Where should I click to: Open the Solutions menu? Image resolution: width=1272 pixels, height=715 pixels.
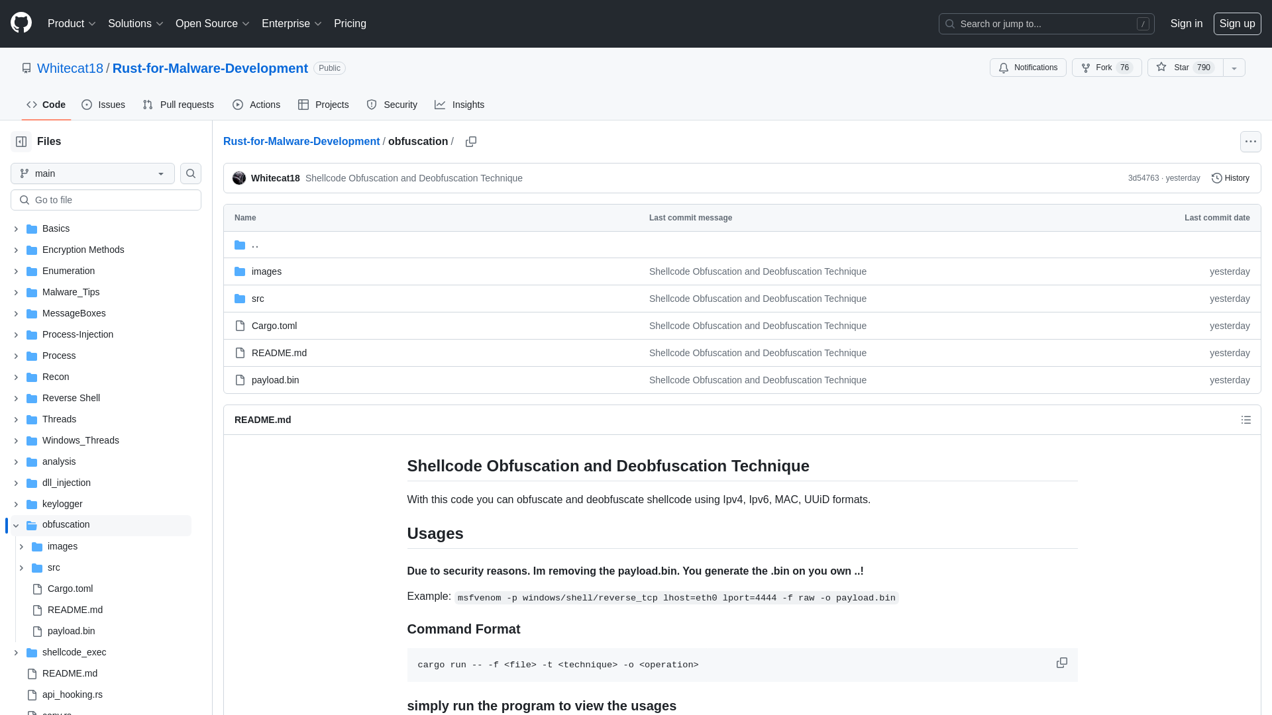point(135,23)
